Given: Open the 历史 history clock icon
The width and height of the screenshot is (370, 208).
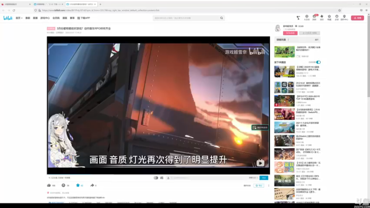Looking at the screenshot, I should pyautogui.click(x=337, y=18).
